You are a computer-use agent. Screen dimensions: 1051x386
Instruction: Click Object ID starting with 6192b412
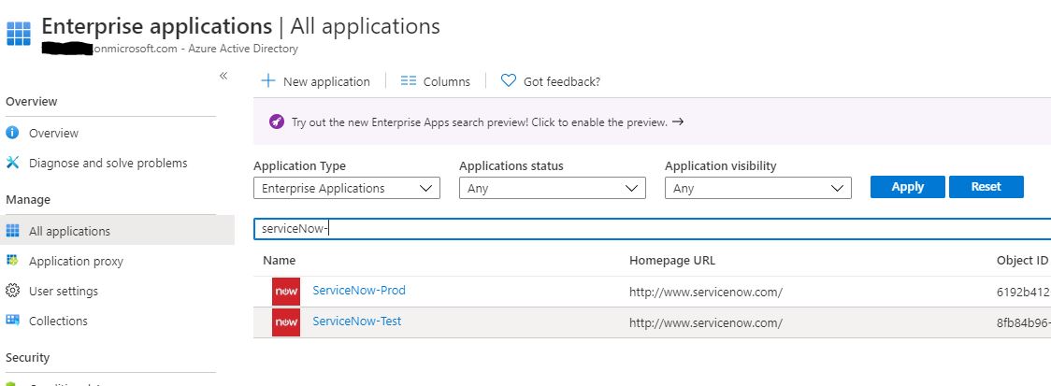click(1024, 293)
